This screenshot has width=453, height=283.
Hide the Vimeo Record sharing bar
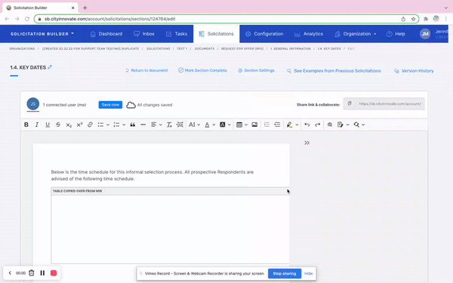tap(308, 273)
